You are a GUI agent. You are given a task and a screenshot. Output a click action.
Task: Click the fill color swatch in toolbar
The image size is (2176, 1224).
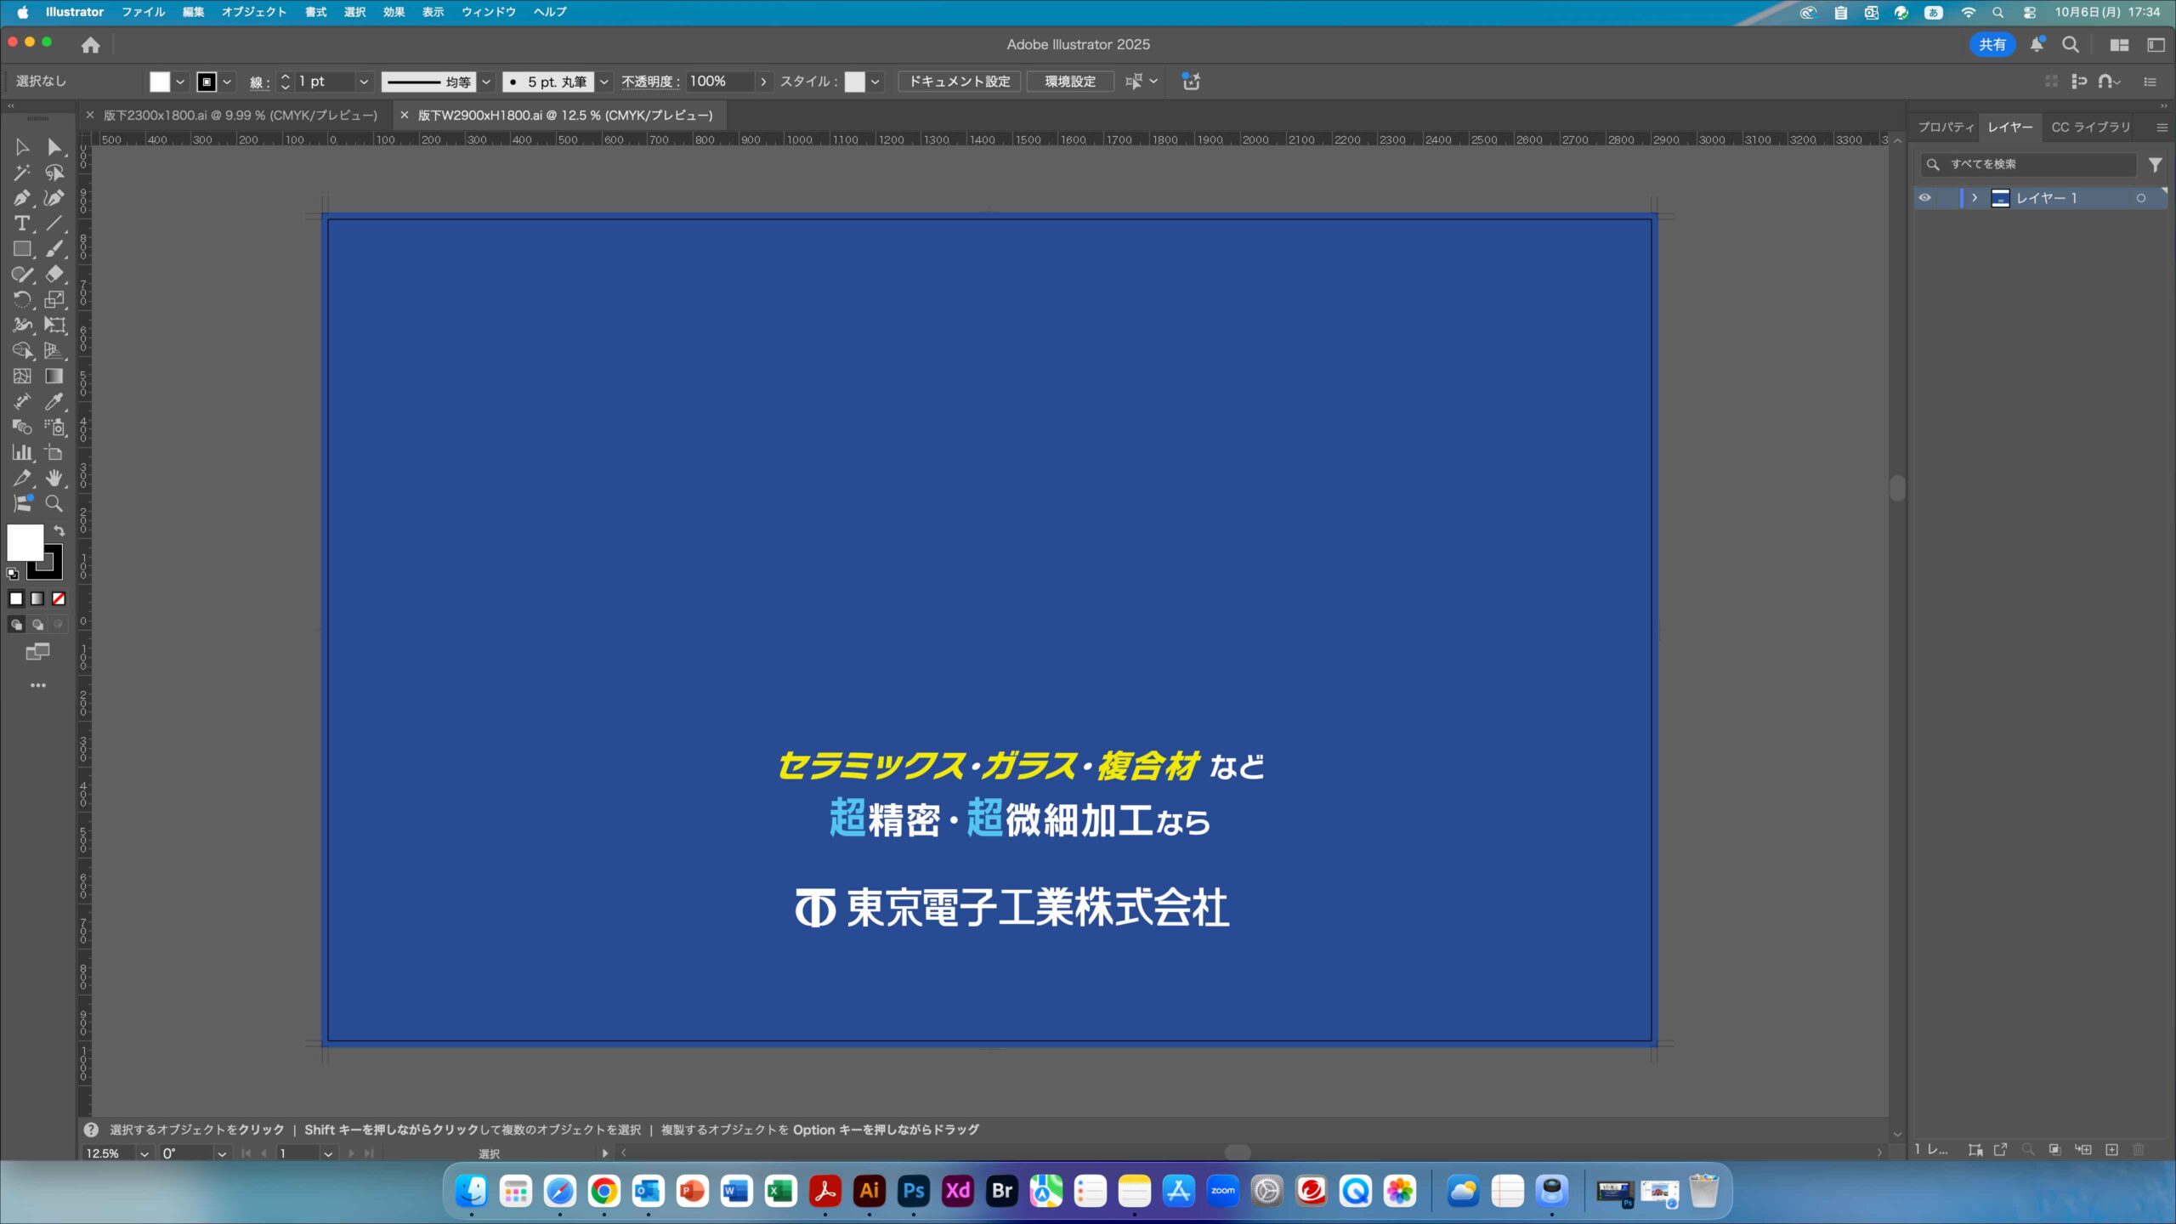pyautogui.click(x=25, y=542)
